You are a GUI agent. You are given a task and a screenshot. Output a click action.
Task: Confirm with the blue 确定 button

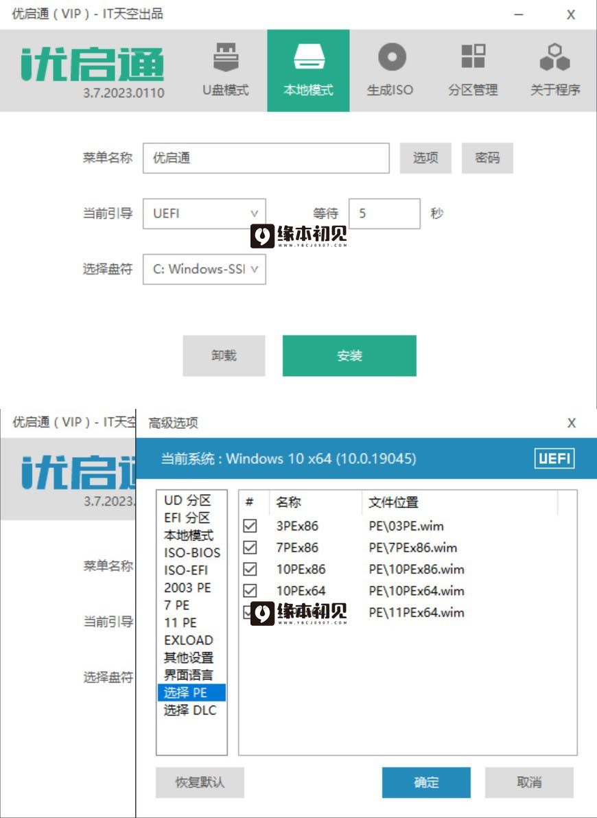pyautogui.click(x=426, y=782)
